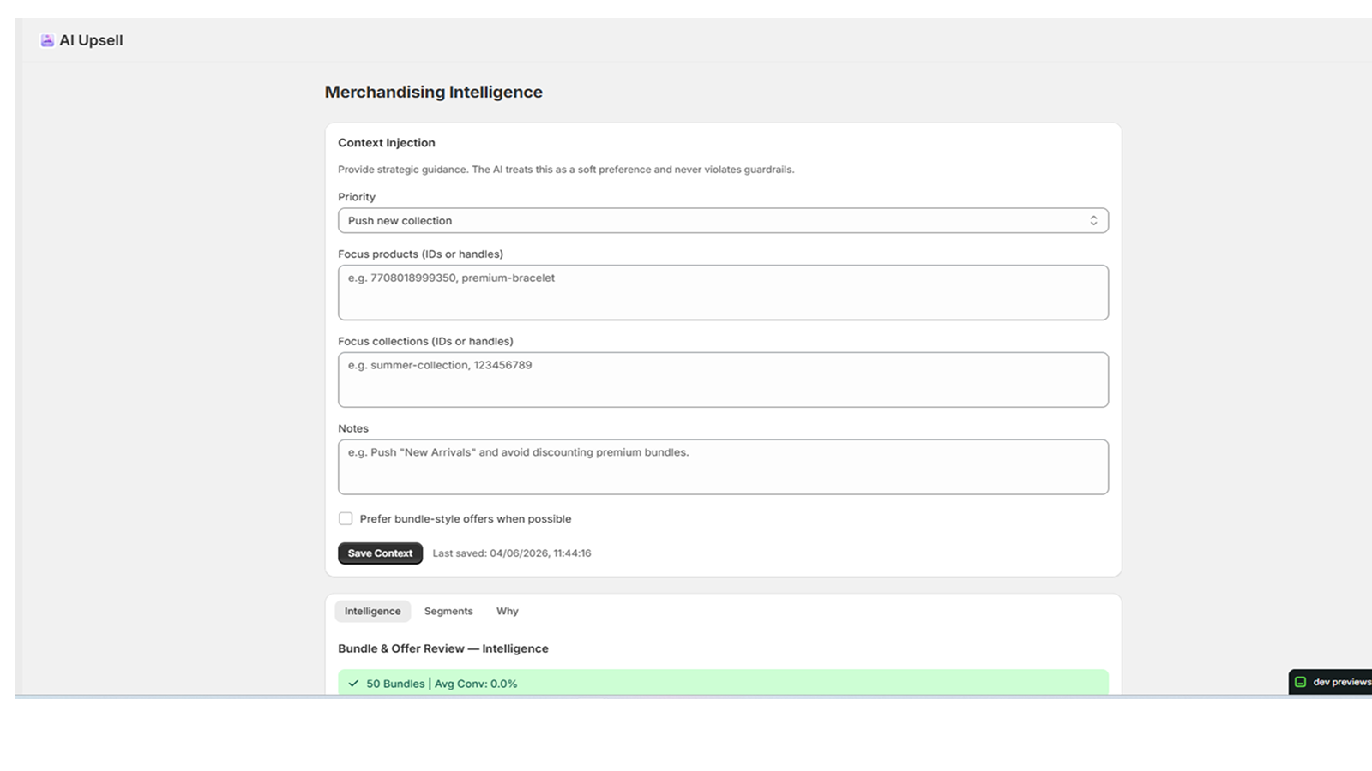The height and width of the screenshot is (771, 1372).
Task: Focus the Focus collections input field
Action: click(723, 380)
